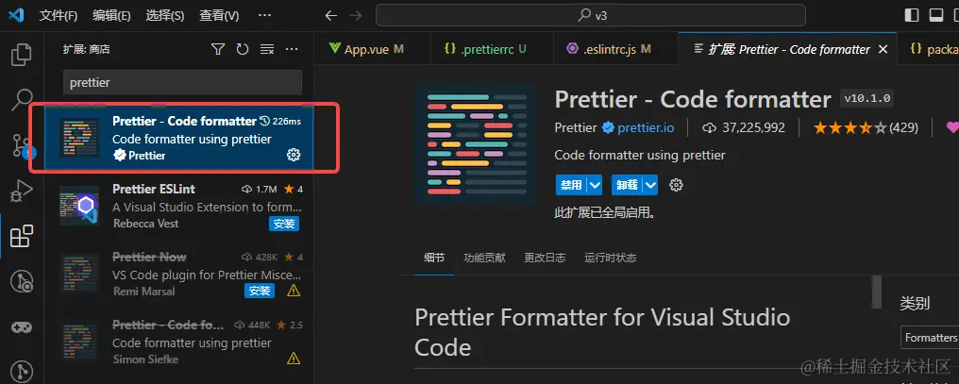Open 选择(S) menu

(x=165, y=16)
